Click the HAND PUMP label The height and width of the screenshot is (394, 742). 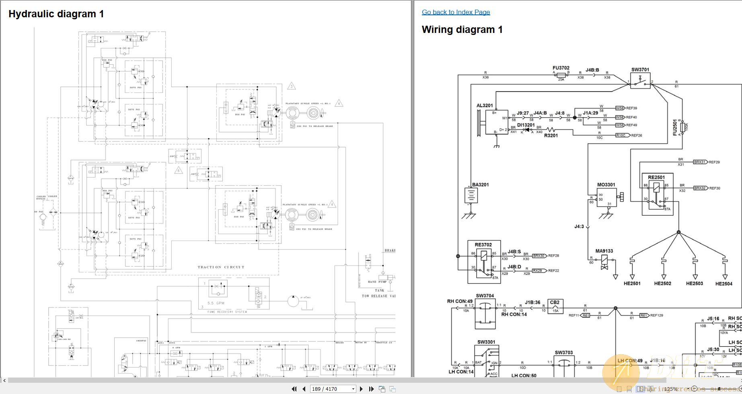pos(378,282)
